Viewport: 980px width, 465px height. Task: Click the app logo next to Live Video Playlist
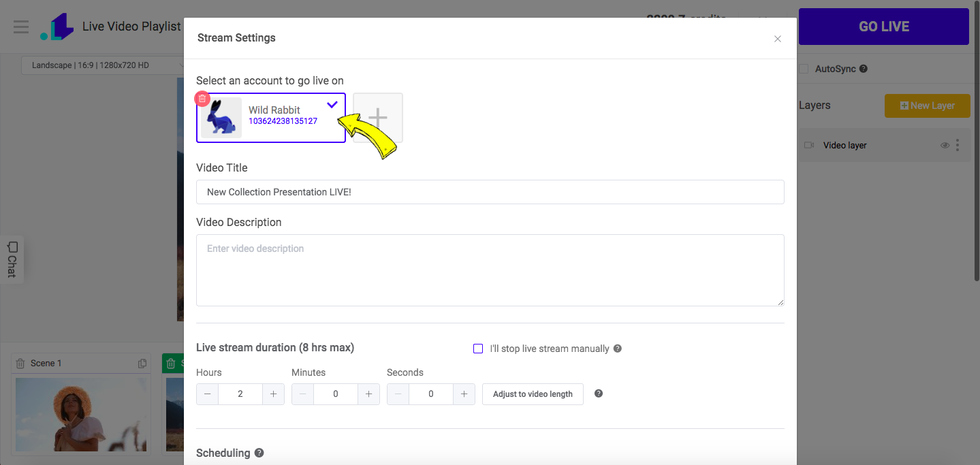click(x=57, y=27)
